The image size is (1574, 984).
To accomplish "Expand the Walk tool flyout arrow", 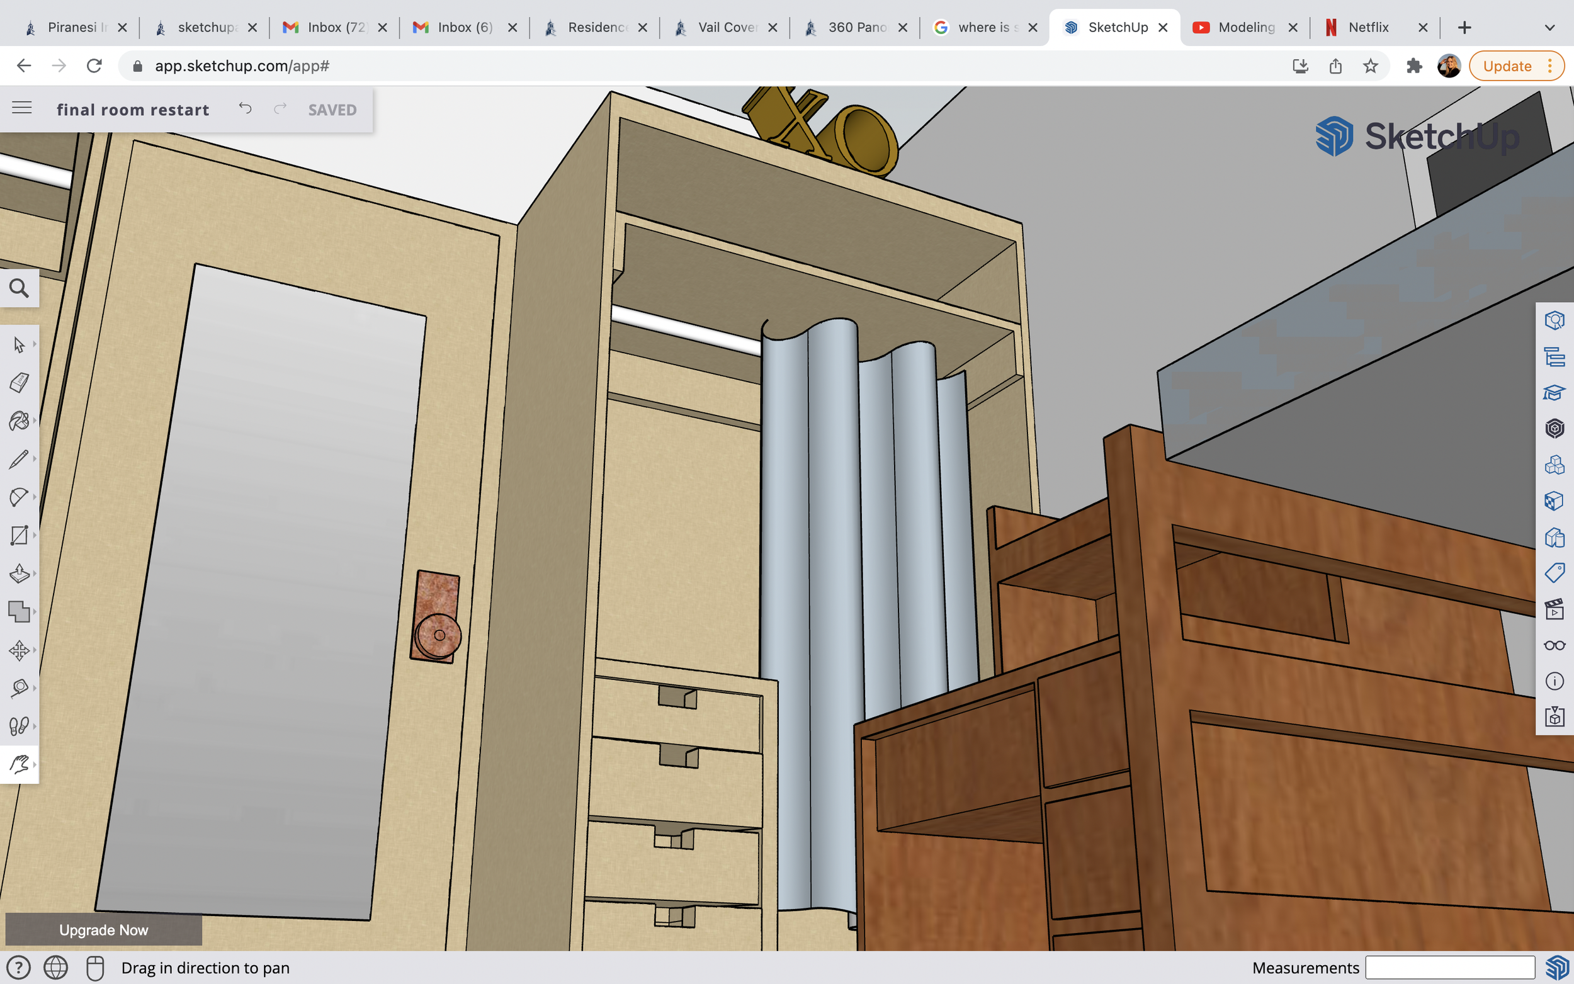I will point(35,726).
